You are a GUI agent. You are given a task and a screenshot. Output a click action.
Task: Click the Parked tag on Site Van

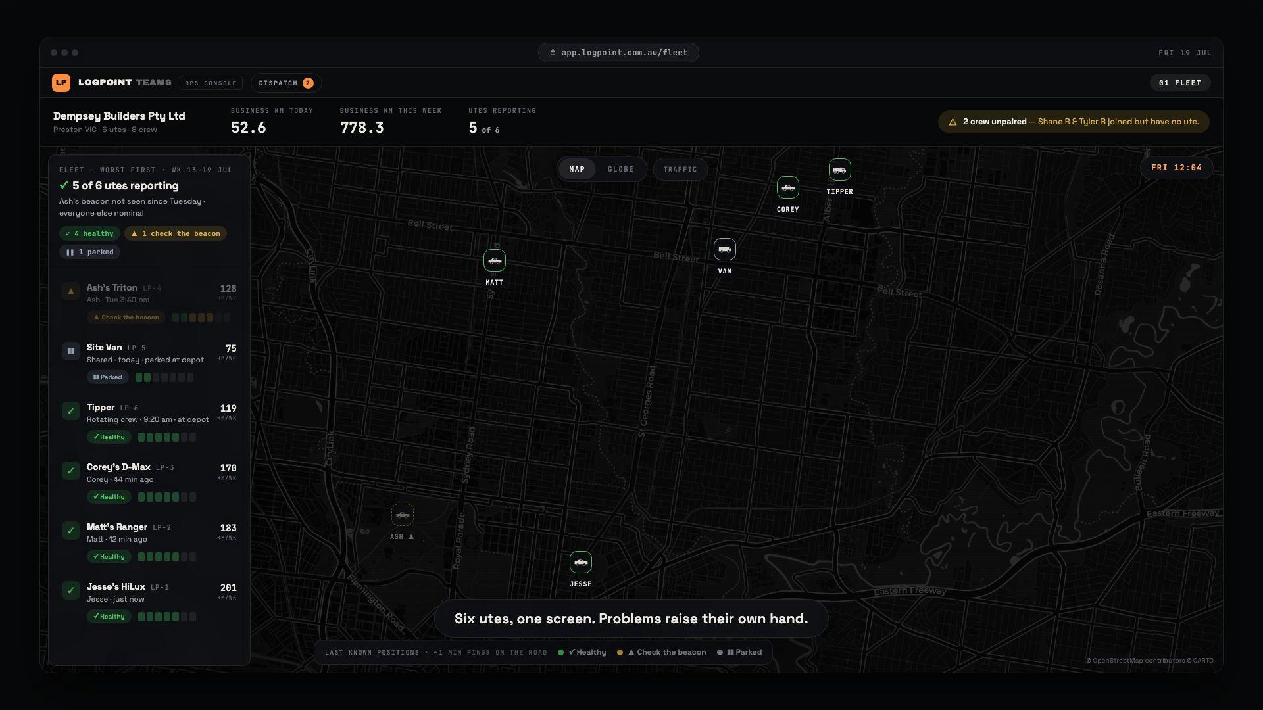[108, 377]
